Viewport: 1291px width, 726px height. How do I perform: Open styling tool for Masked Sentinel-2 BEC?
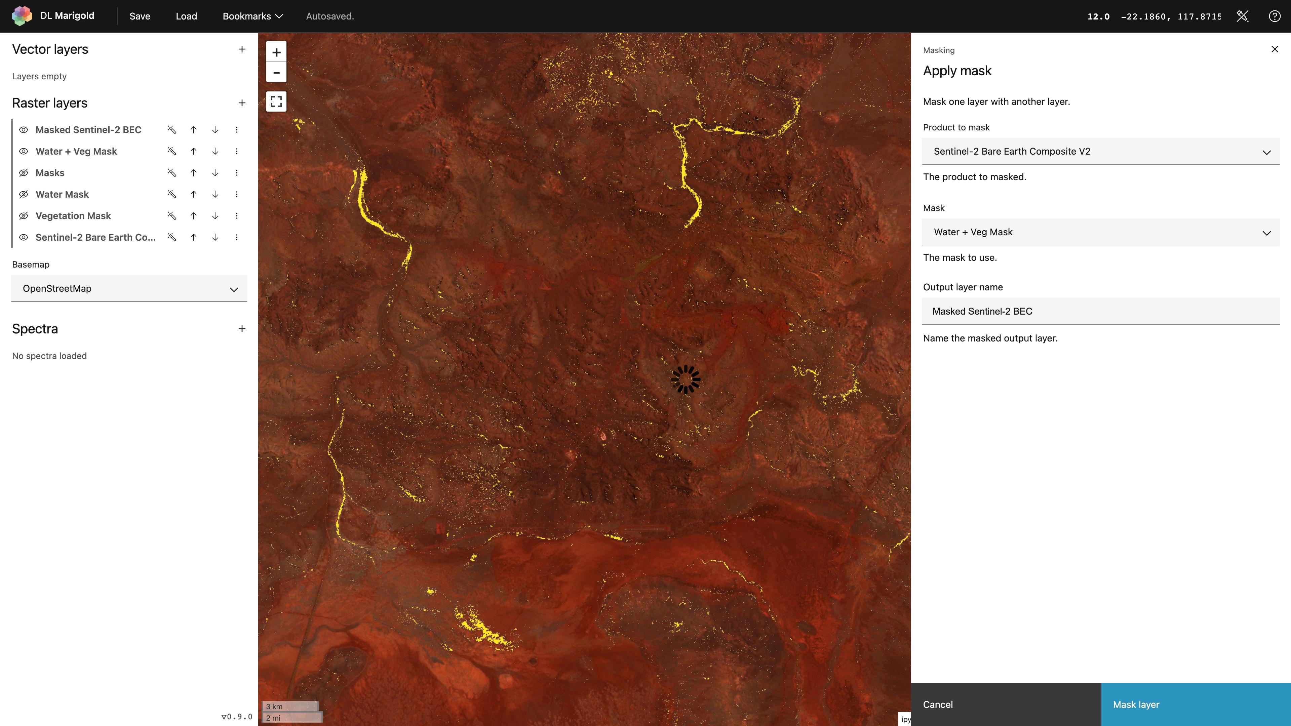coord(172,130)
